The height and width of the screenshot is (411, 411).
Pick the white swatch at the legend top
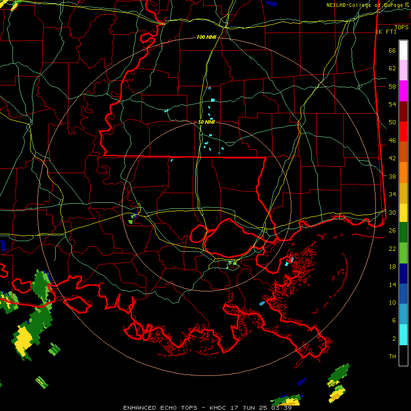coord(403,50)
